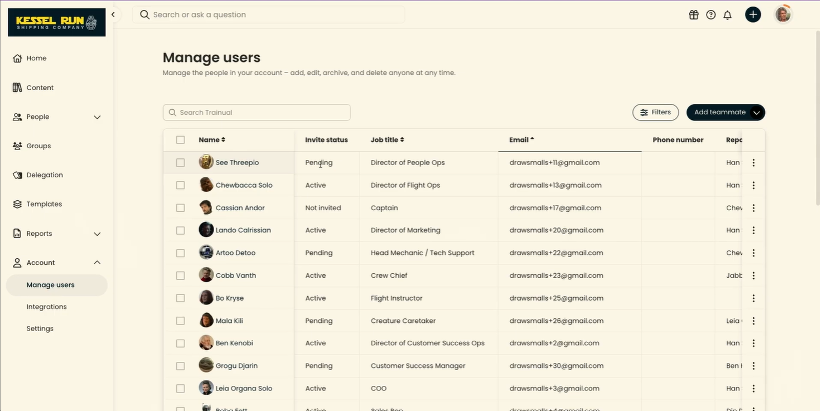
Task: Open the gift icon in top bar
Action: (693, 15)
